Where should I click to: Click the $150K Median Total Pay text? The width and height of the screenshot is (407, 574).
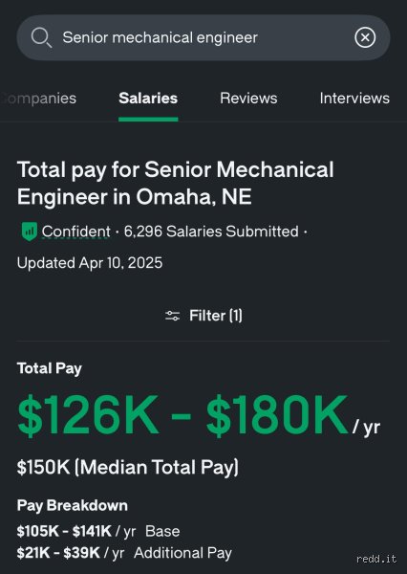tap(128, 467)
